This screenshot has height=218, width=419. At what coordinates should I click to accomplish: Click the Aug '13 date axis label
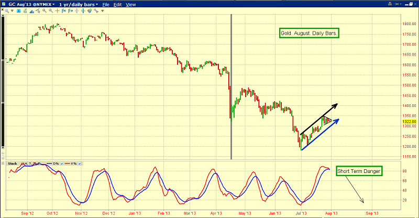pos(332,213)
